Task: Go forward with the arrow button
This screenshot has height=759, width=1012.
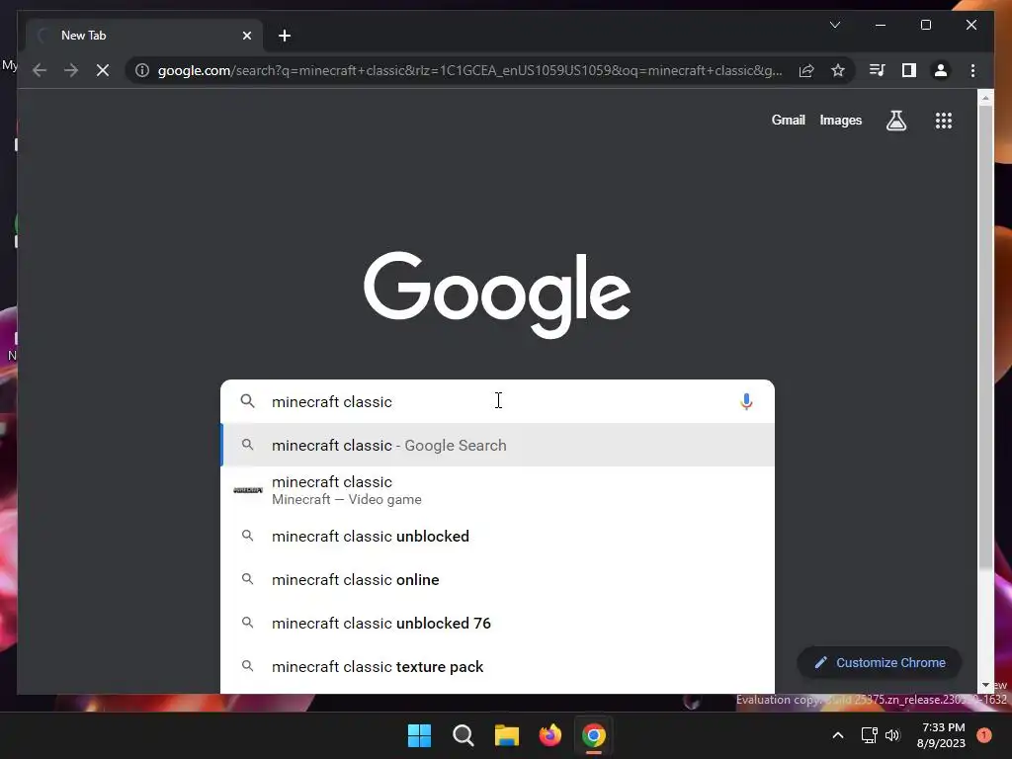Action: pyautogui.click(x=71, y=70)
